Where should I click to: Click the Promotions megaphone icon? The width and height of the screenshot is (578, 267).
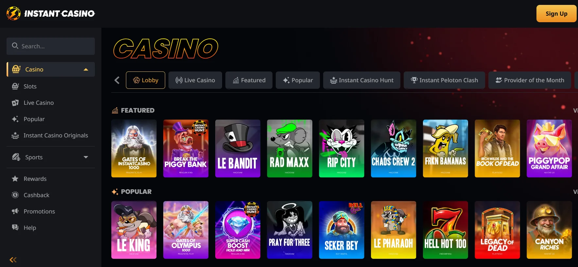pos(15,211)
